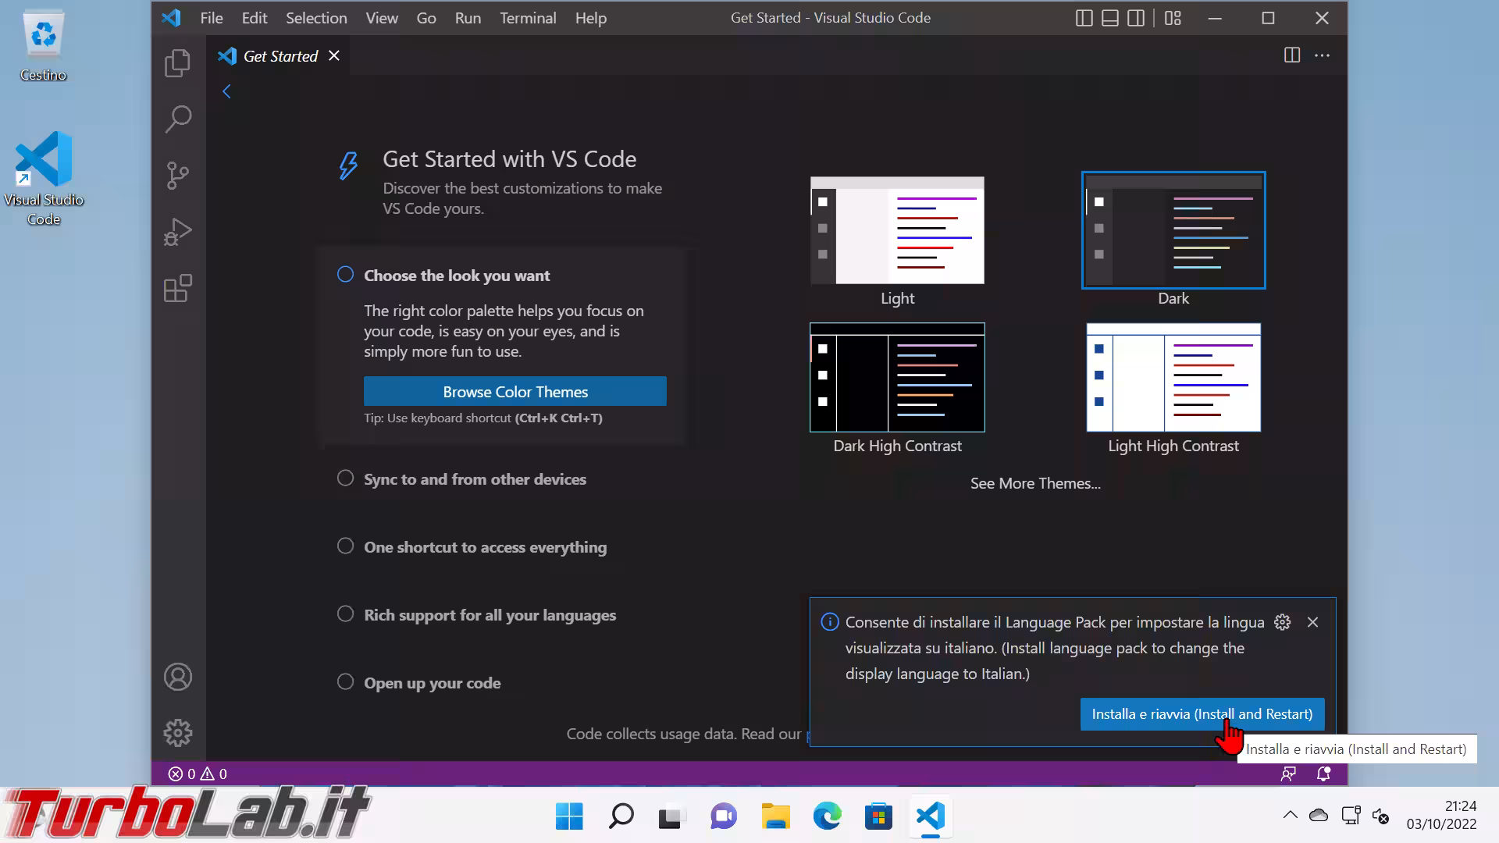This screenshot has height=843, width=1499.
Task: Click the Accounts icon in activity bar
Action: (x=178, y=677)
